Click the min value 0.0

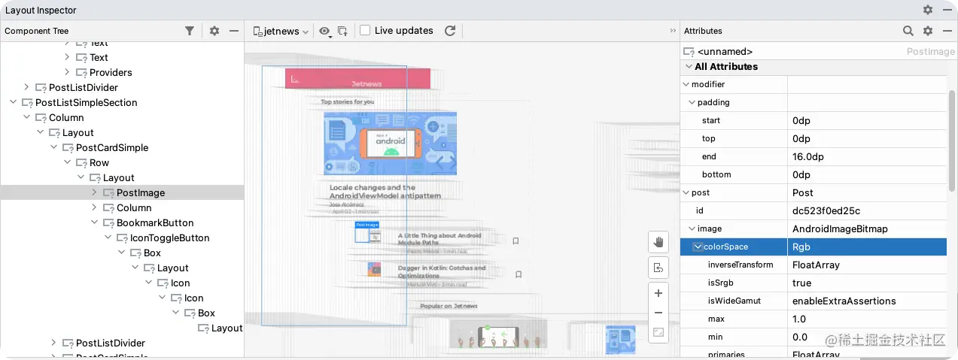(x=800, y=337)
